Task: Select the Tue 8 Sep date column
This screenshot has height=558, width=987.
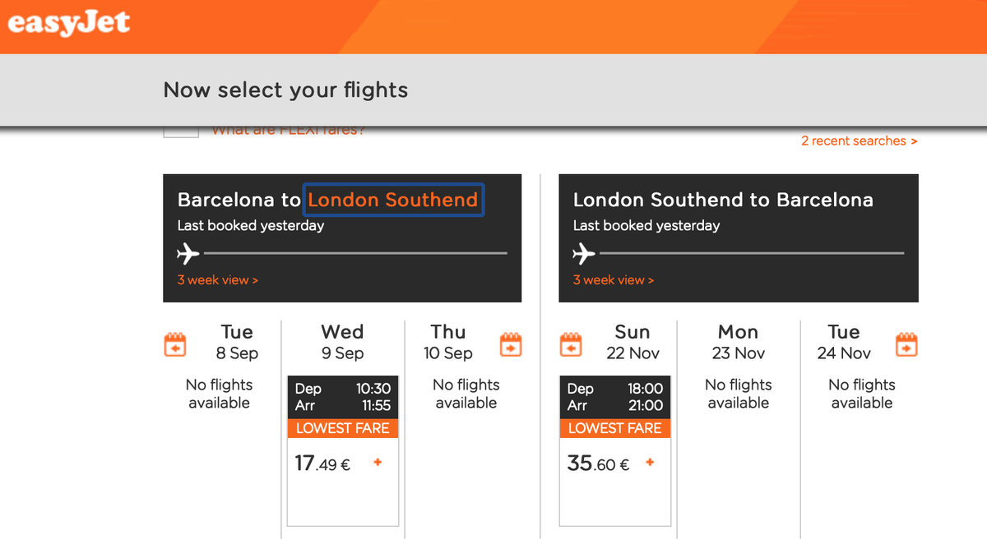Action: [x=237, y=343]
